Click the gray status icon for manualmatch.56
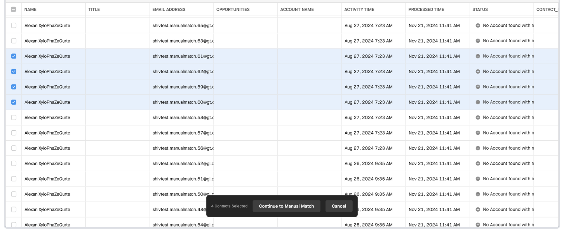Screen dimensions: 564x231 (x=477, y=148)
